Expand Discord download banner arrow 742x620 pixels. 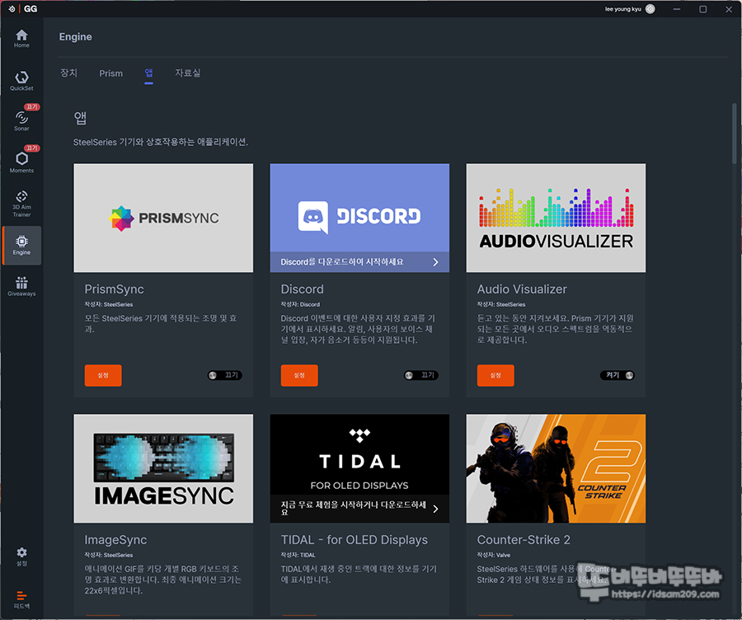[435, 261]
